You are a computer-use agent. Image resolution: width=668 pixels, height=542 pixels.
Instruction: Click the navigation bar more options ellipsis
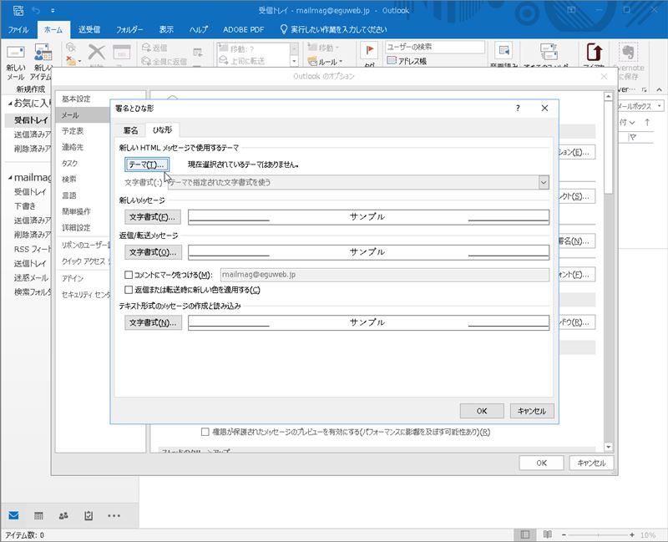coord(114,515)
